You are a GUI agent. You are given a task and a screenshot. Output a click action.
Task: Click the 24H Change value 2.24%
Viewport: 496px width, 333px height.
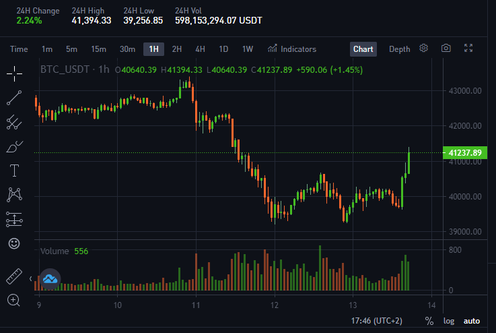click(29, 21)
